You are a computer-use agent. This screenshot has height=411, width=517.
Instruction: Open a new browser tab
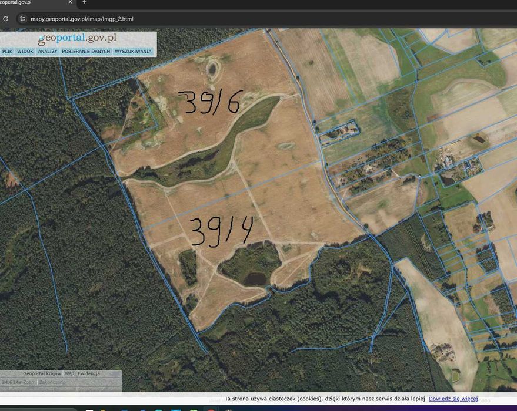click(x=85, y=2)
